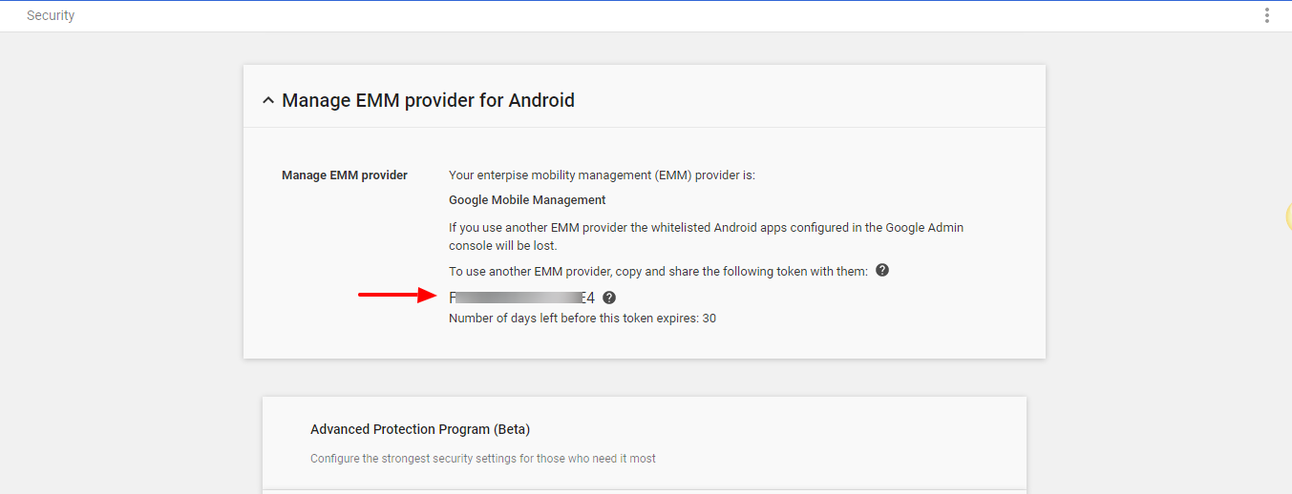The height and width of the screenshot is (494, 1292).
Task: Click 'Configure the strongest security settings' description
Action: tap(483, 459)
